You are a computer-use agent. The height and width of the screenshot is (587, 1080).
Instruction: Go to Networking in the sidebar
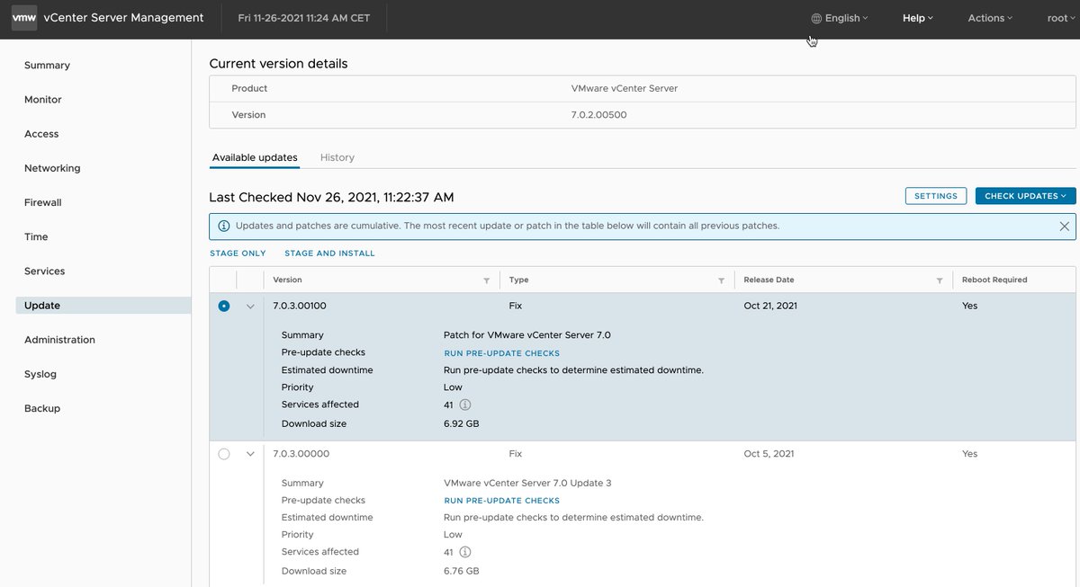tap(52, 168)
